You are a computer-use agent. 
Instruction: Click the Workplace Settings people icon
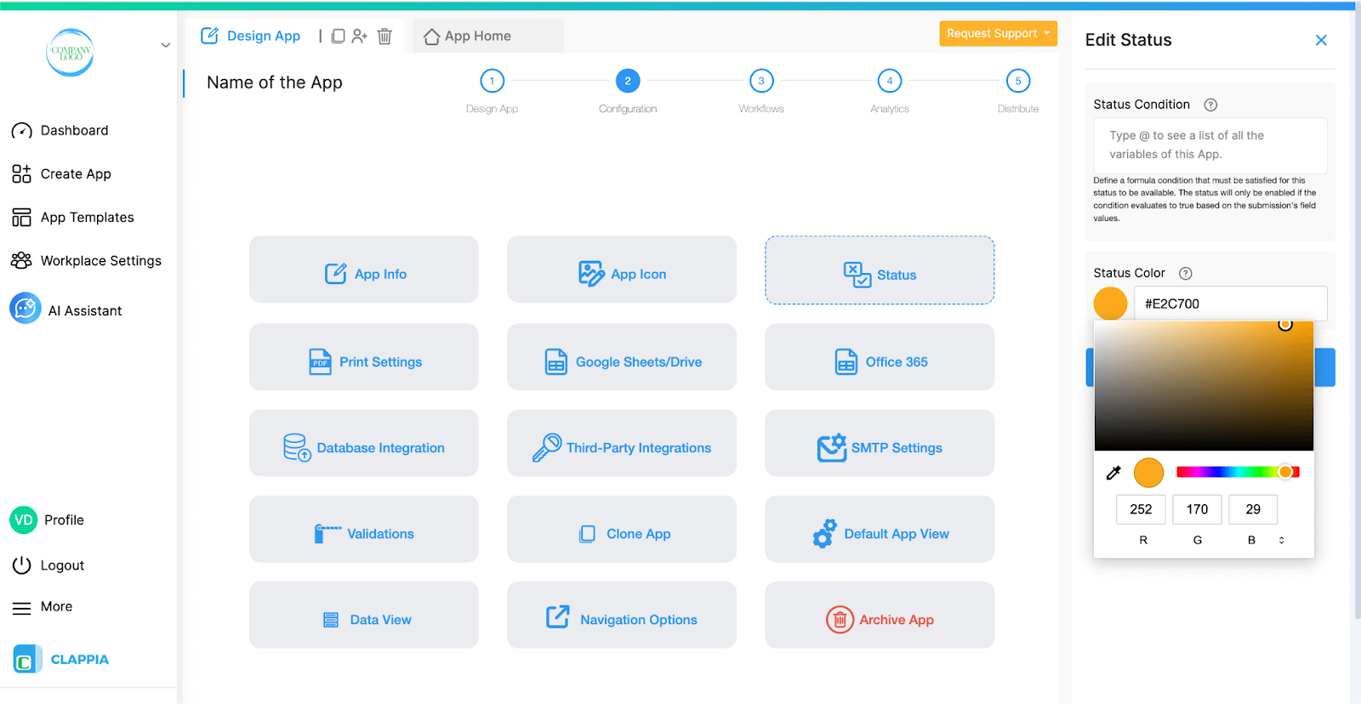tap(21, 261)
